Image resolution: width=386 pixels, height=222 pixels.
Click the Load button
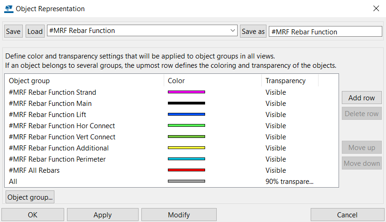(x=35, y=31)
